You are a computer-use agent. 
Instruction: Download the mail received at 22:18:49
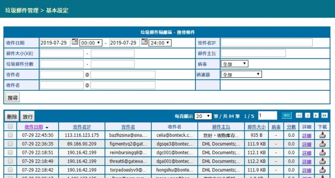point(322,161)
